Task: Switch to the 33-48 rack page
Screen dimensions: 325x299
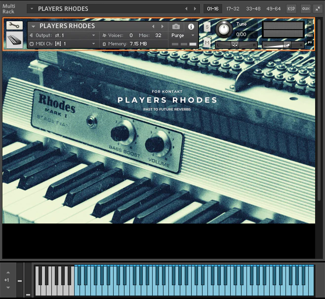Action: click(253, 9)
